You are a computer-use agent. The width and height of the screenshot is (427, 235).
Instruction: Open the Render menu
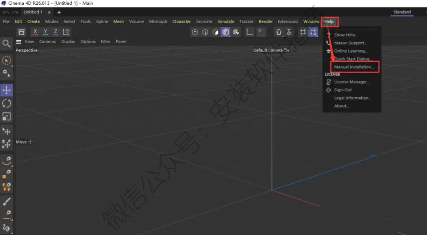(266, 21)
